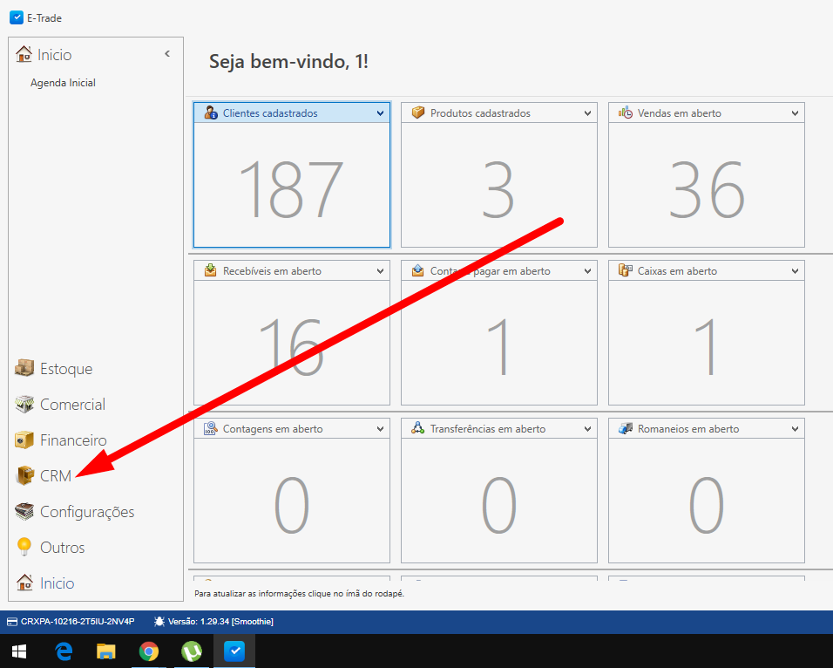Open the Caixas em aberto dropdown arrow
Image resolution: width=833 pixels, height=668 pixels.
pos(795,271)
